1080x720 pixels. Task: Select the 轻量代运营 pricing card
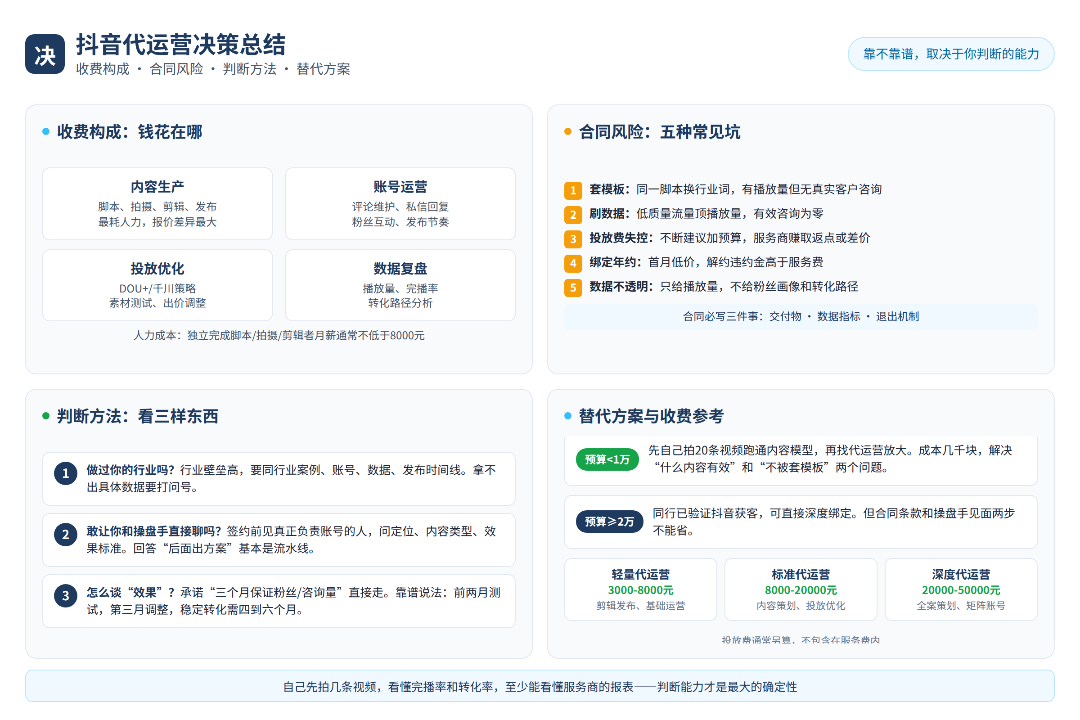click(x=640, y=589)
